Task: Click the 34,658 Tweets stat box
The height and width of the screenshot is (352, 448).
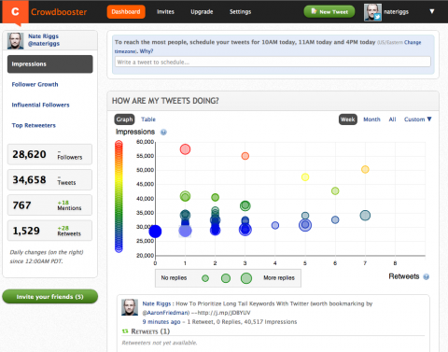Action: 49,180
